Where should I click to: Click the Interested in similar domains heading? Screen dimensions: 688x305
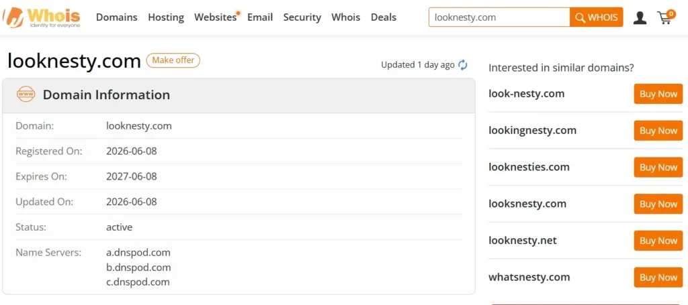coord(561,68)
